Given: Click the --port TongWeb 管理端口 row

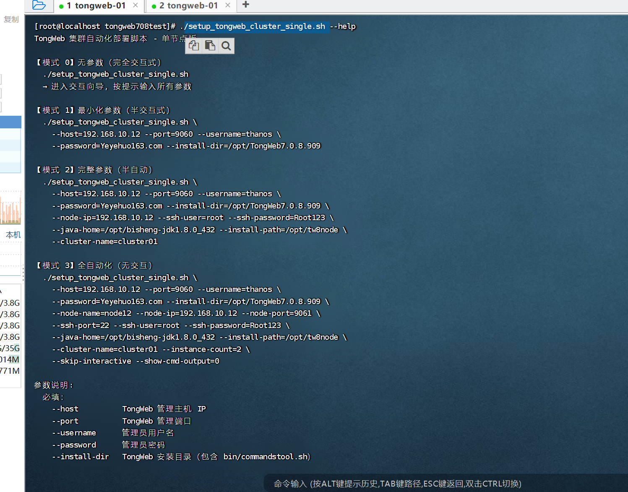Looking at the screenshot, I should coord(122,421).
